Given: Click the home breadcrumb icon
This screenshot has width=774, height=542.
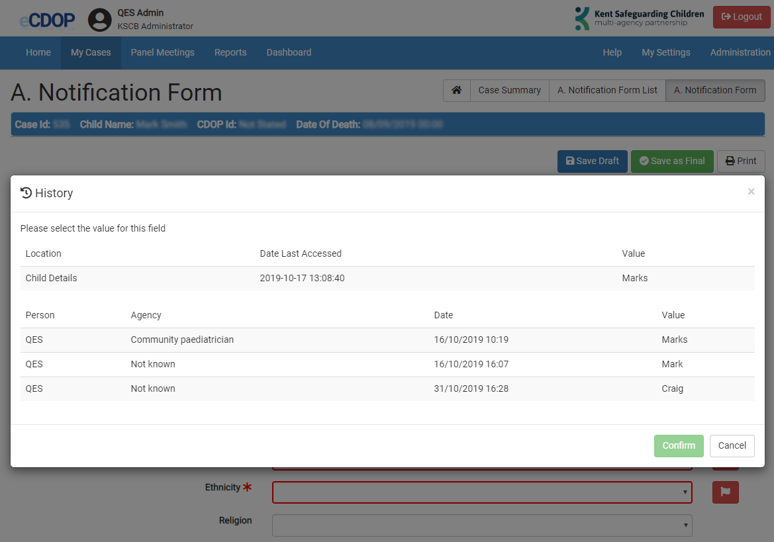Looking at the screenshot, I should [456, 91].
